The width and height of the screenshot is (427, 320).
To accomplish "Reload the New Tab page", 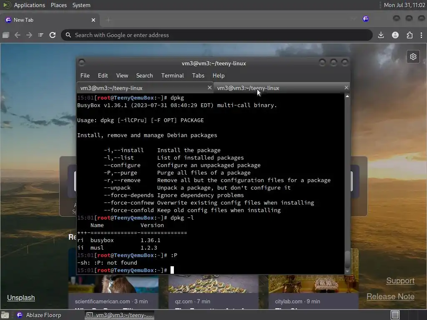I will 53,35.
